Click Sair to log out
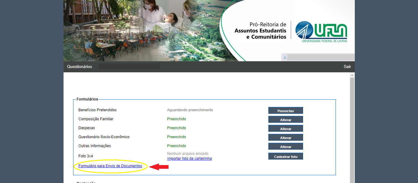The width and height of the screenshot is (418, 183). tap(347, 66)
